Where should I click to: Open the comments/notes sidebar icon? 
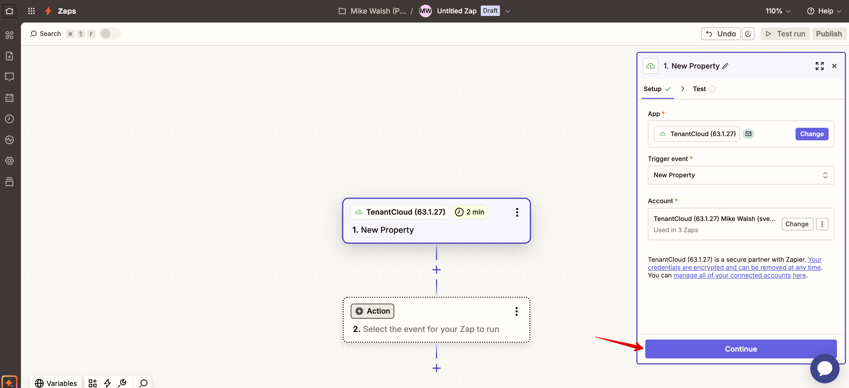click(x=9, y=77)
